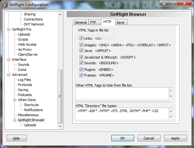
Task: Click down arrow of Directory file types box
Action: click(x=171, y=117)
